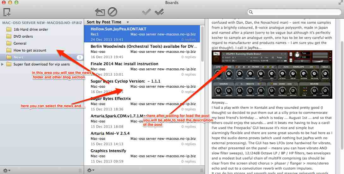This screenshot has width=344, height=174.
Task: Open the Finale 2014 Mac install instruction post
Action: pos(142,69)
